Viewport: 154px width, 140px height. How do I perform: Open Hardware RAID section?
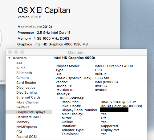point(29,117)
